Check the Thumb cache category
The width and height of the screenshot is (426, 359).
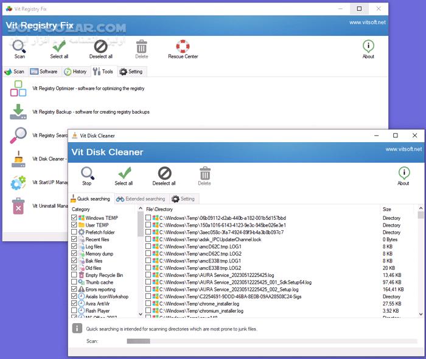coord(74,282)
